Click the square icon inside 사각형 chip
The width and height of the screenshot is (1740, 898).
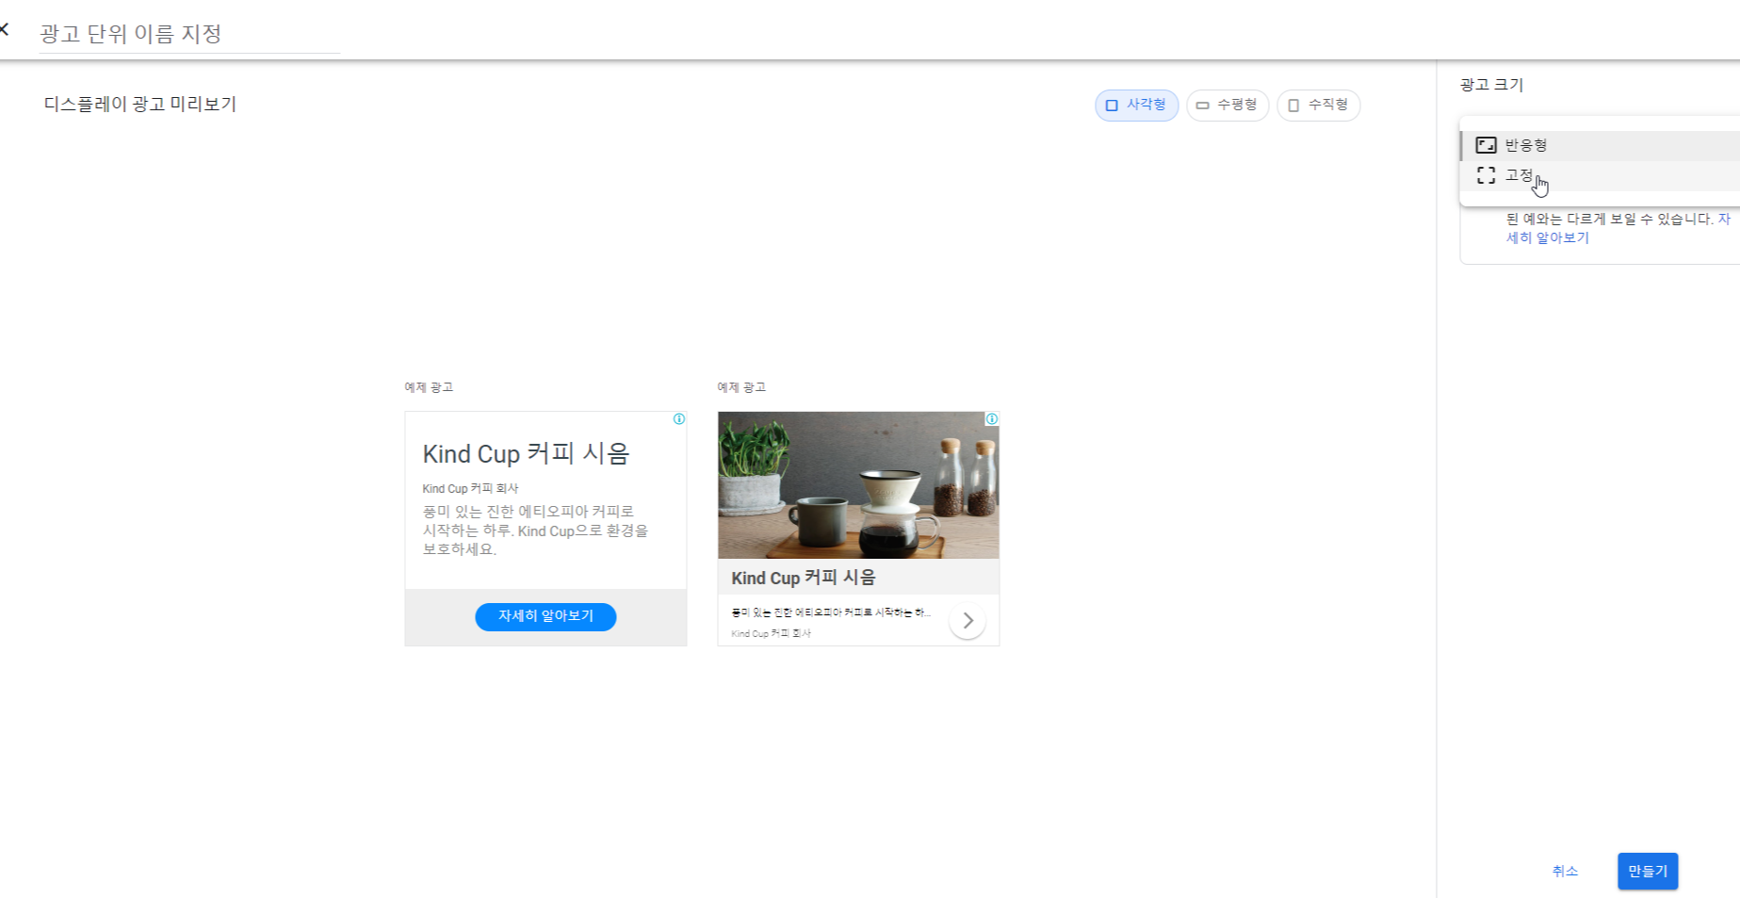click(1112, 106)
